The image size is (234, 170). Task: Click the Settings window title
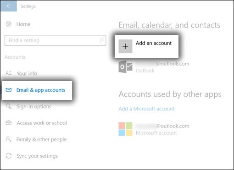(x=28, y=6)
